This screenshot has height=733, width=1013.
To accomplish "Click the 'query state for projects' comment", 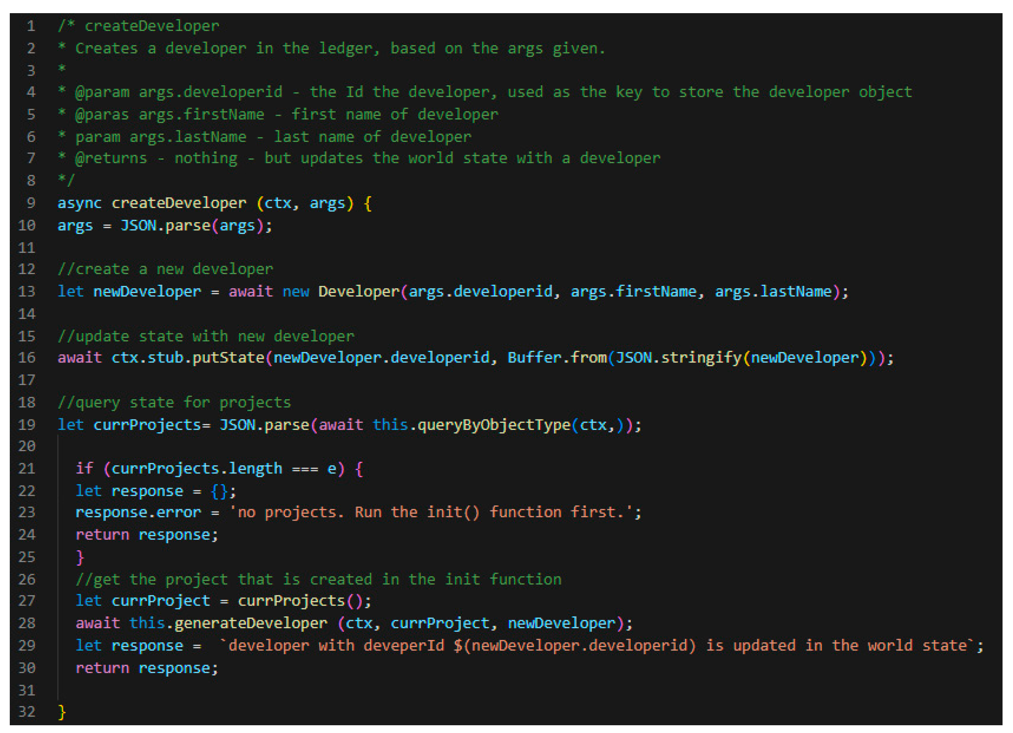I will [174, 403].
